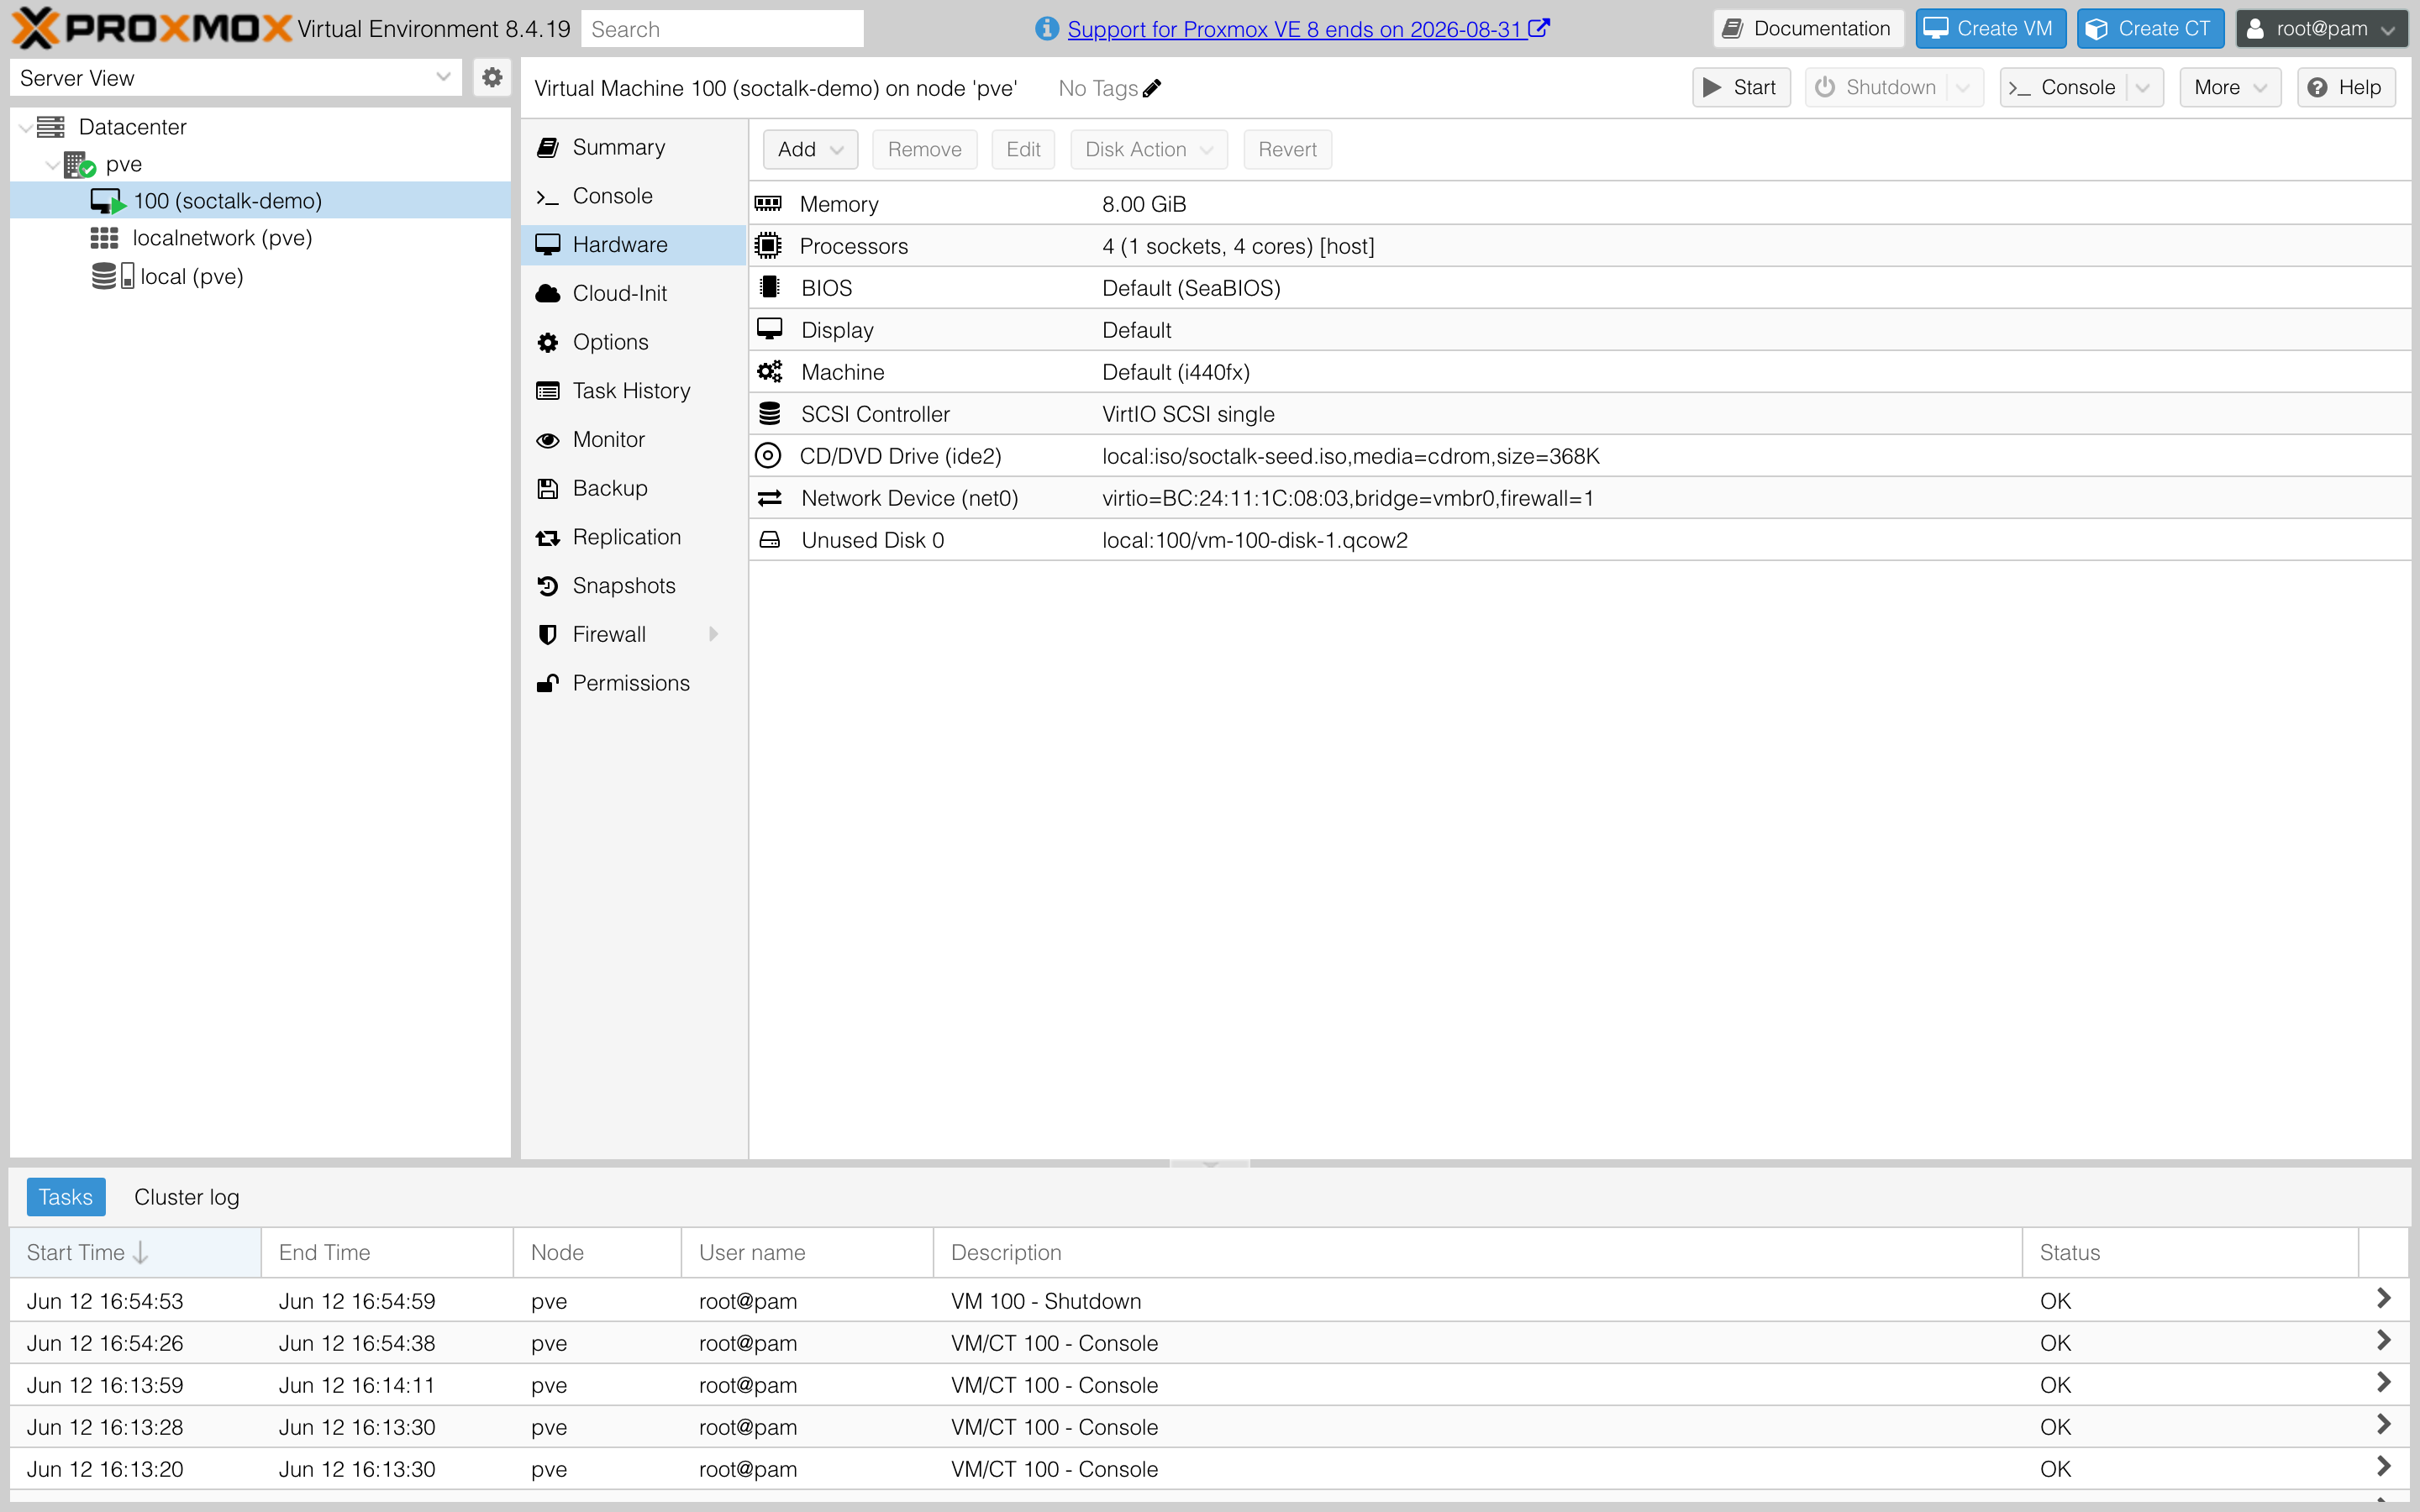Sort by the Status column header
Image resolution: width=2420 pixels, height=1512 pixels.
pyautogui.click(x=2190, y=1252)
